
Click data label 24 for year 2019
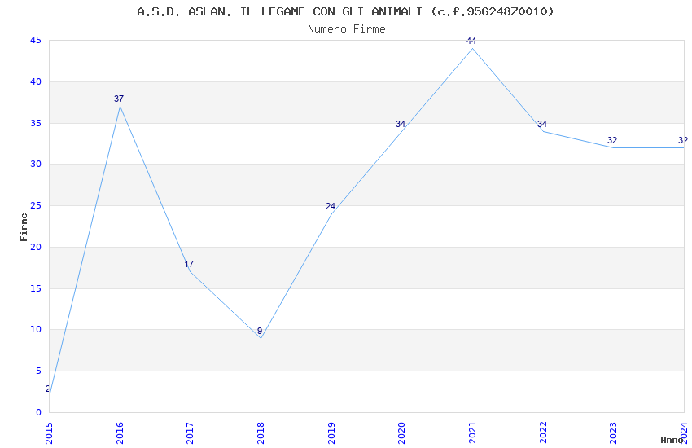point(331,207)
